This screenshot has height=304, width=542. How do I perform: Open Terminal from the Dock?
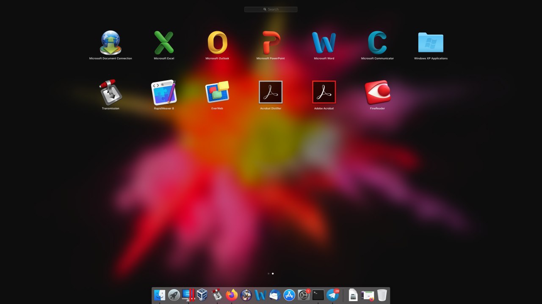(x=318, y=295)
